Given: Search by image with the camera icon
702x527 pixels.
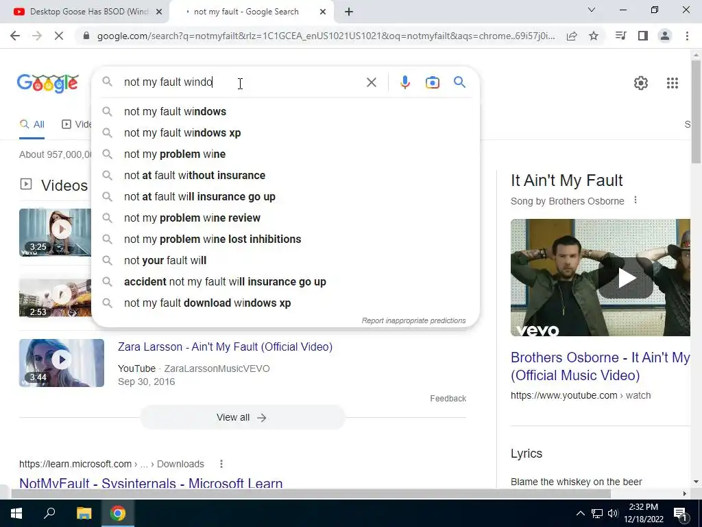Looking at the screenshot, I should pos(433,82).
